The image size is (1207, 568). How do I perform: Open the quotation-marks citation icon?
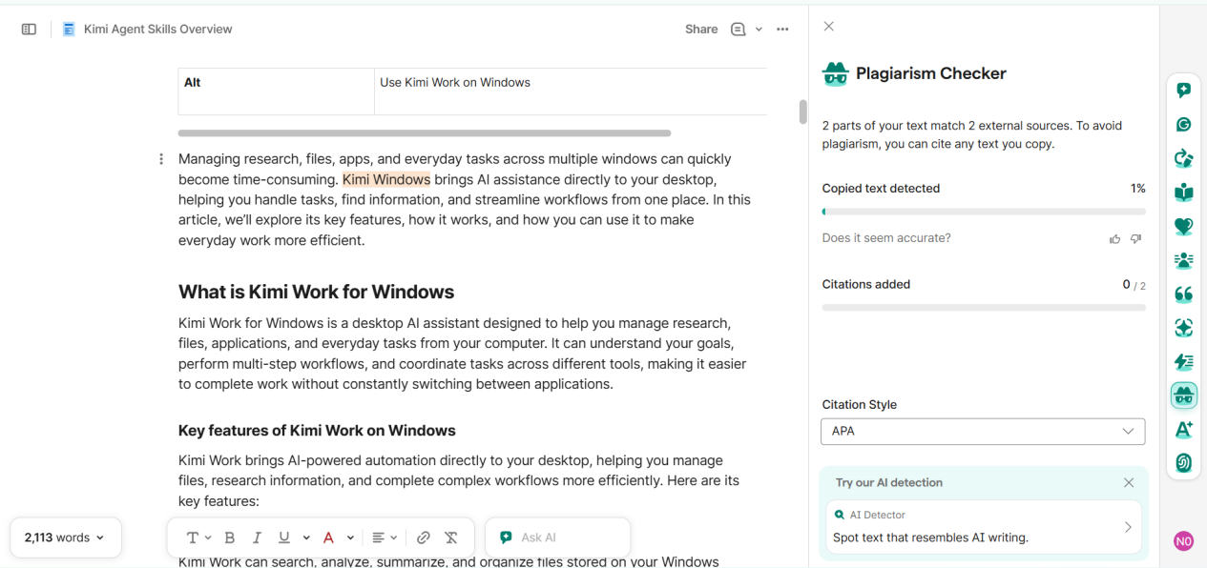point(1183,294)
